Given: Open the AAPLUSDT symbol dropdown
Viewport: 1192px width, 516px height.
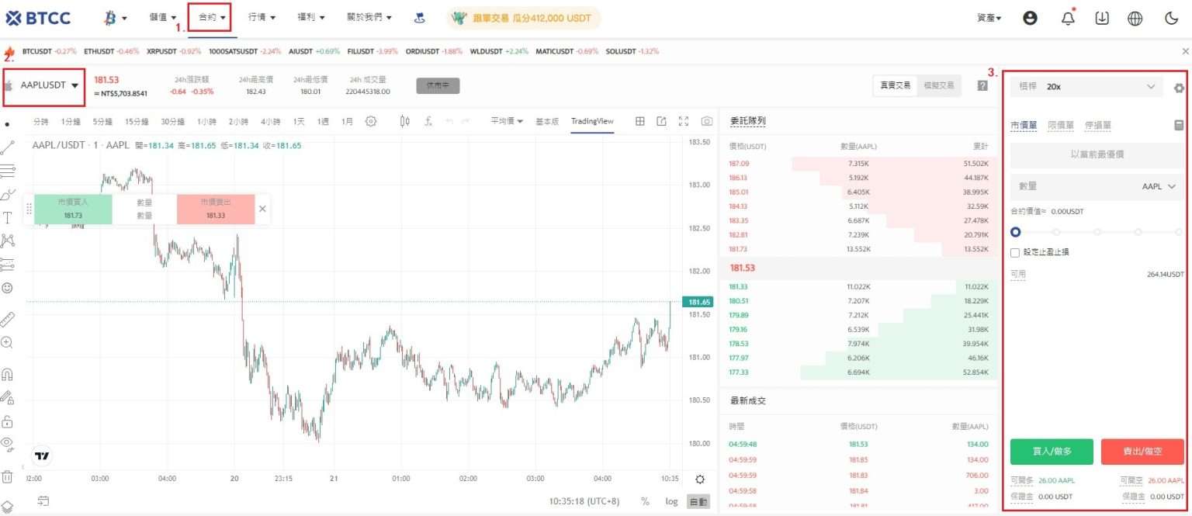Looking at the screenshot, I should coord(43,87).
